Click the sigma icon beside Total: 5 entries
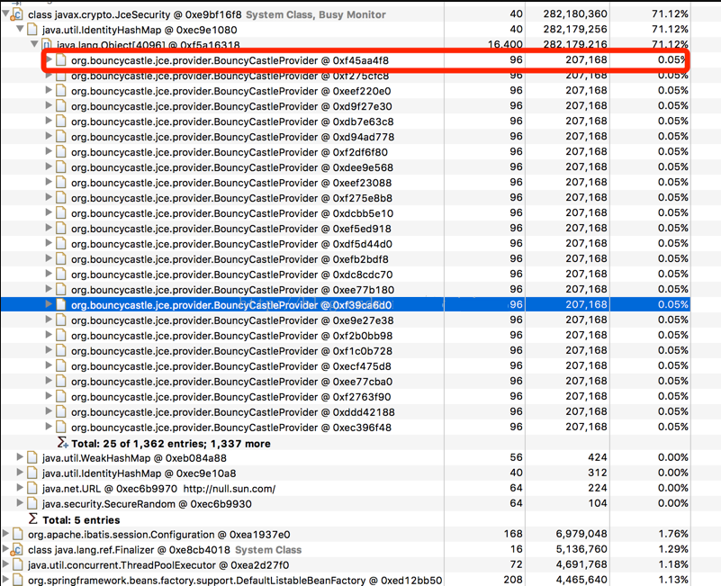The image size is (721, 586). point(32,518)
